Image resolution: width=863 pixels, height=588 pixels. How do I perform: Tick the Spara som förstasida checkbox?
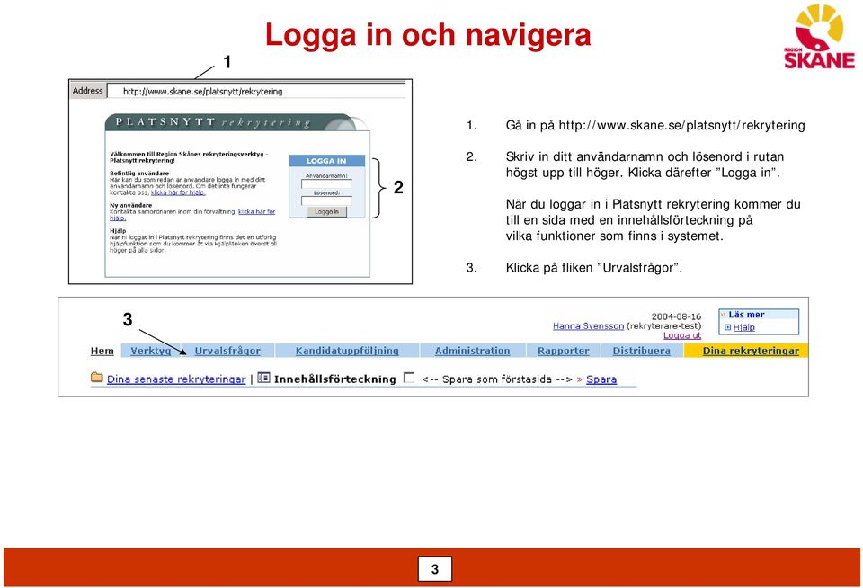(409, 378)
